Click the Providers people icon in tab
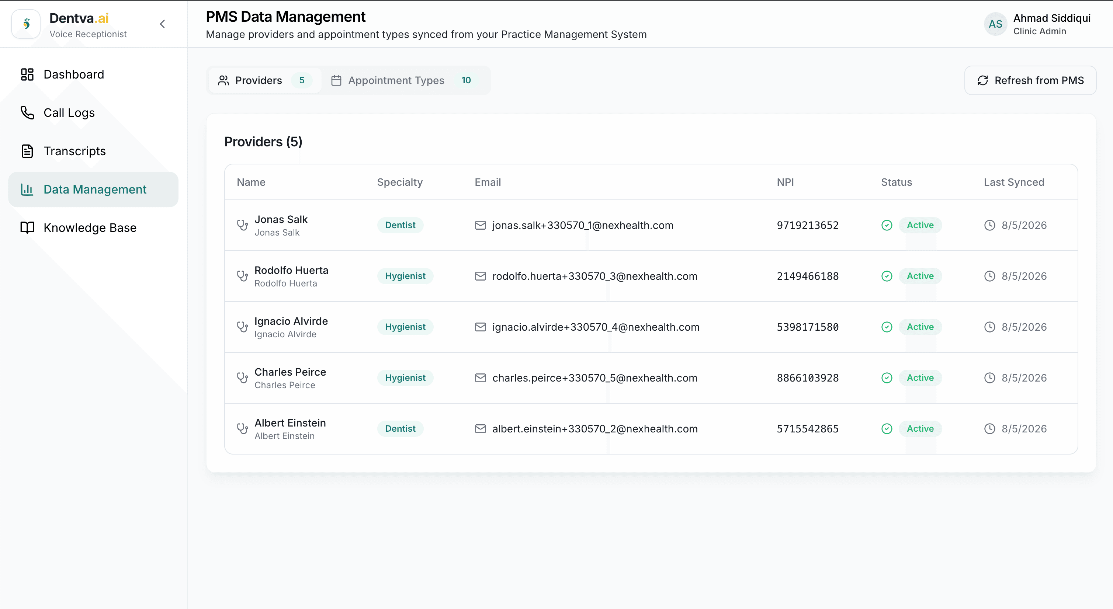The height and width of the screenshot is (609, 1113). (223, 80)
